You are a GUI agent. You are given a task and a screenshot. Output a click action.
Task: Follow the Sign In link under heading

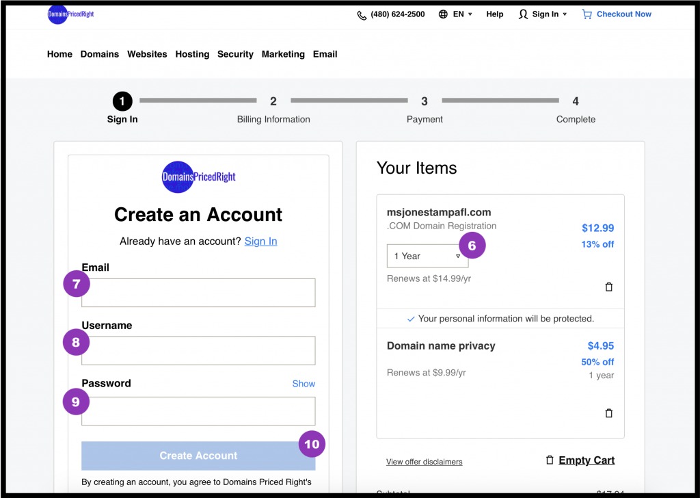point(260,241)
